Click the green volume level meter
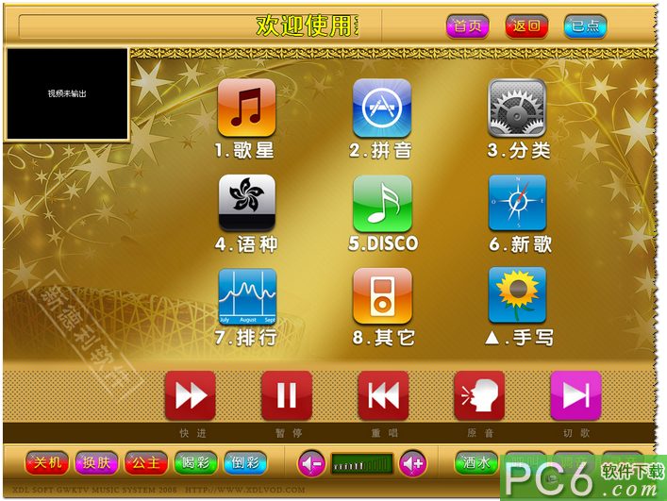Viewport: 667px width, 501px height. (362, 464)
